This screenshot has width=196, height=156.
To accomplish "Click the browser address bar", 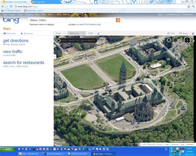I will point(100,7).
